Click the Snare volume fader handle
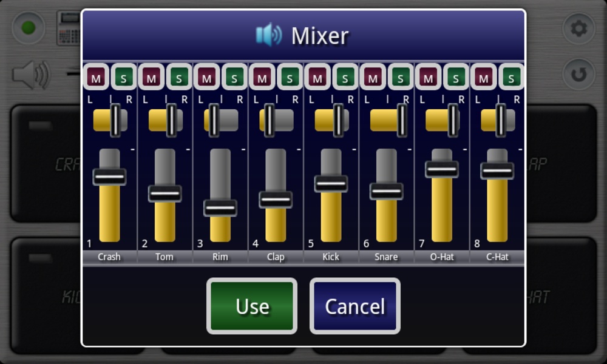This screenshot has width=607, height=364. click(x=386, y=191)
